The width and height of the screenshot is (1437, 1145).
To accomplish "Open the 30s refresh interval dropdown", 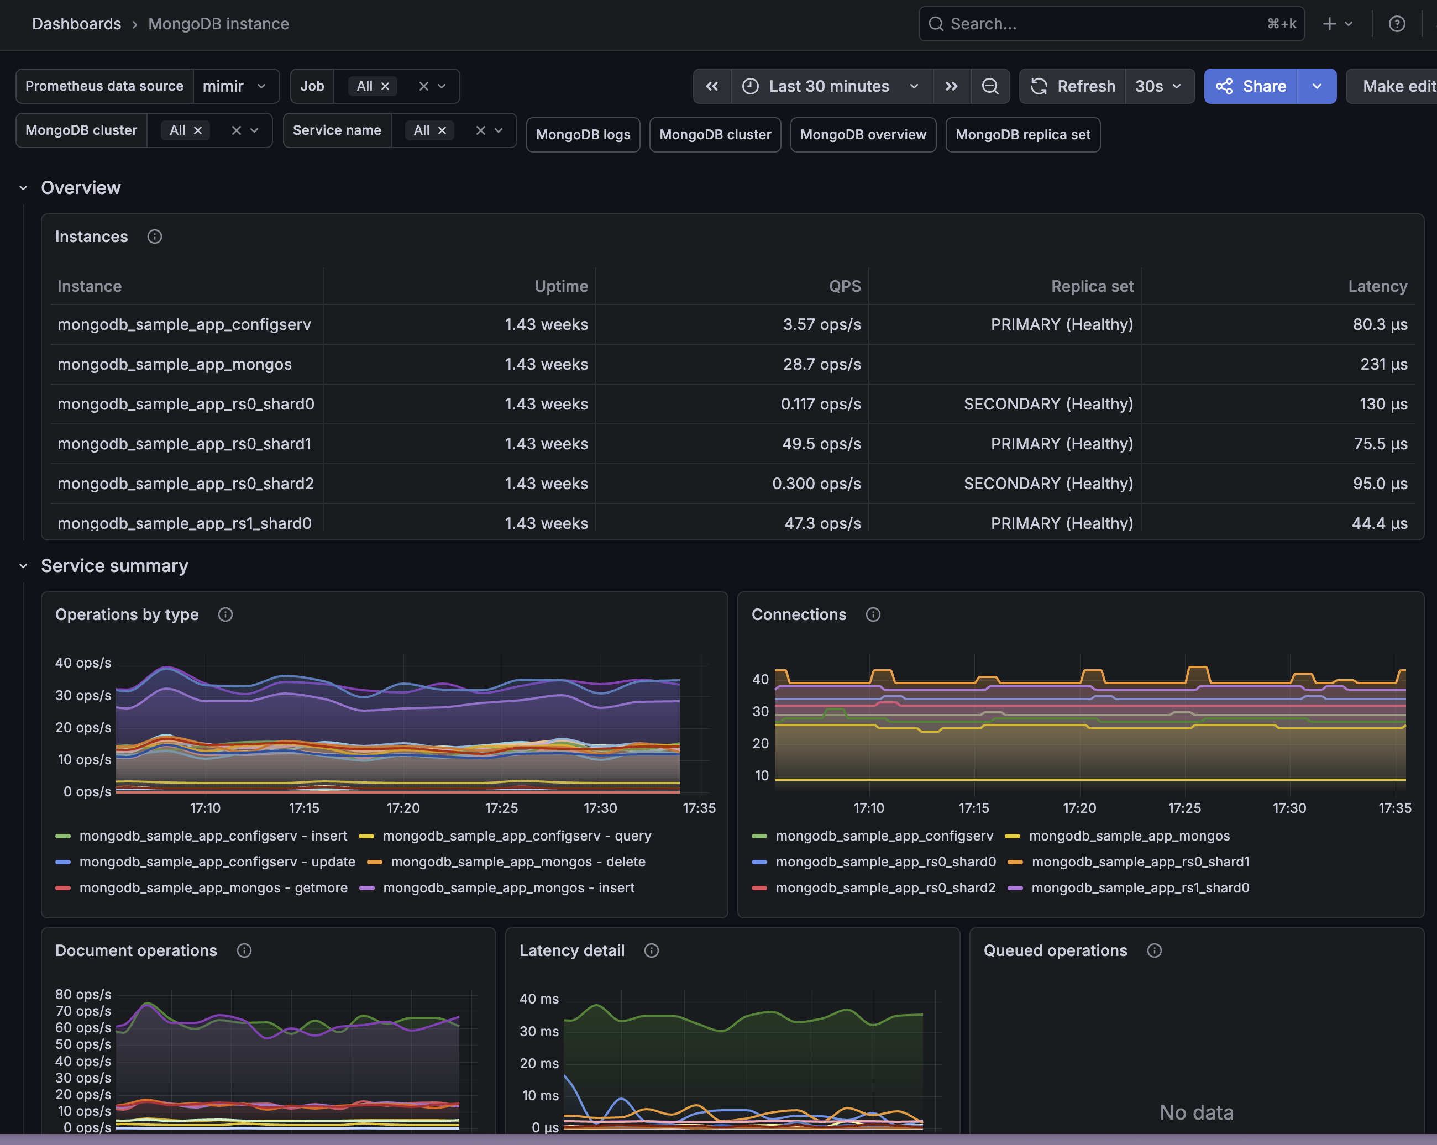I will pos(1159,86).
